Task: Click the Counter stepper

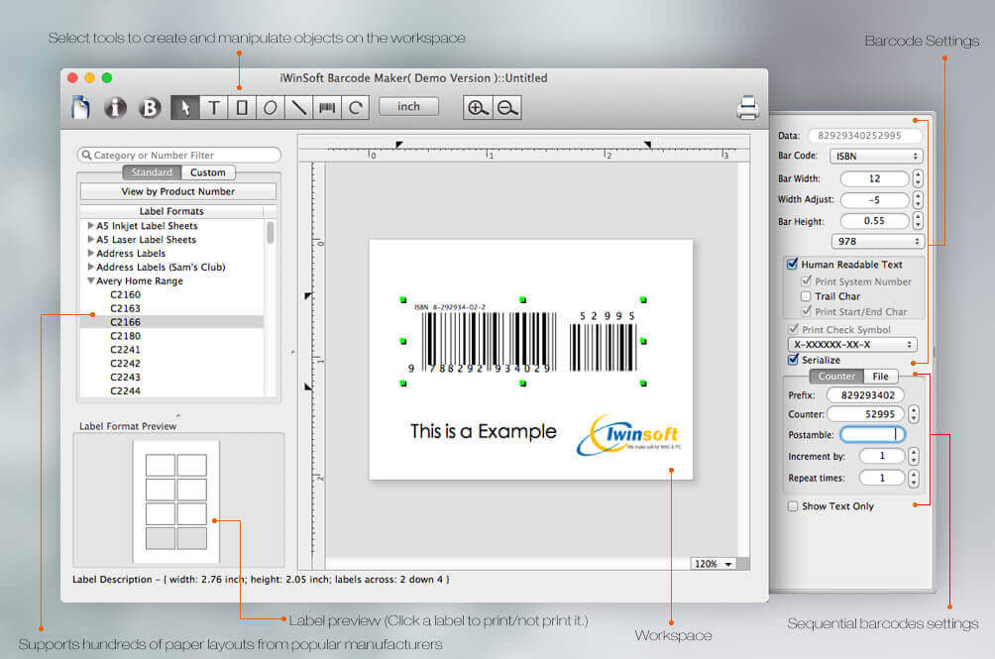Action: pos(913,414)
